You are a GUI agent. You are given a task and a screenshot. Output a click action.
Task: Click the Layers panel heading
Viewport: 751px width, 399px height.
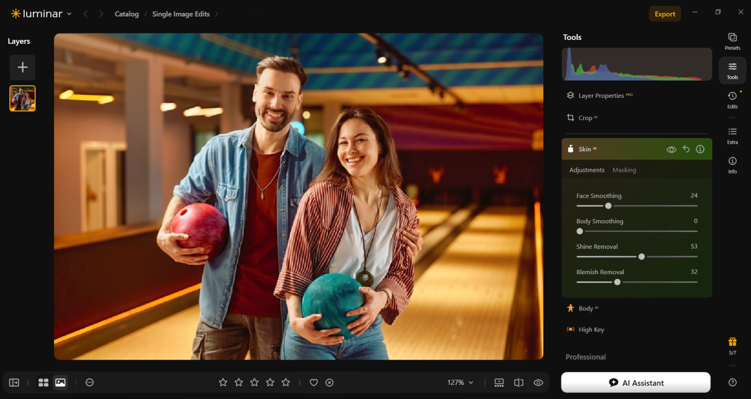click(x=19, y=42)
